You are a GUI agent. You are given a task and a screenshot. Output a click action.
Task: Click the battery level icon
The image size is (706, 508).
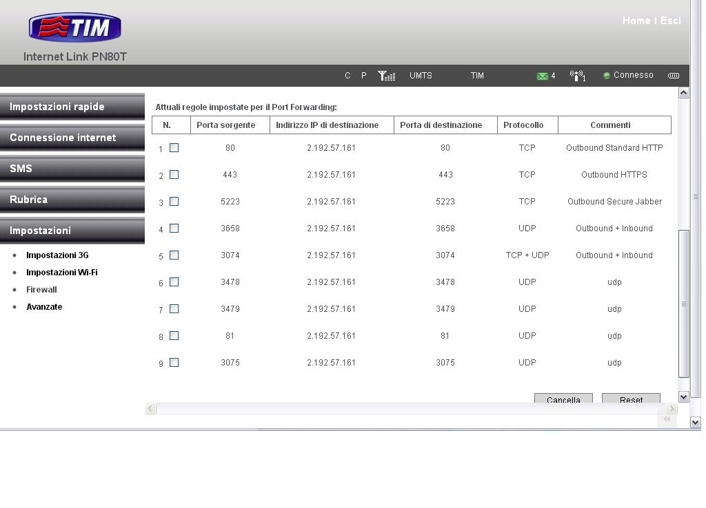(x=674, y=76)
